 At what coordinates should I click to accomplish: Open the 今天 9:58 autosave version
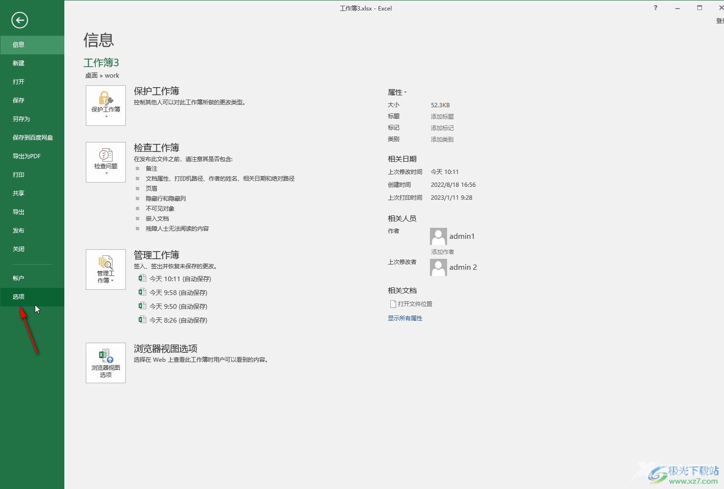tap(178, 293)
